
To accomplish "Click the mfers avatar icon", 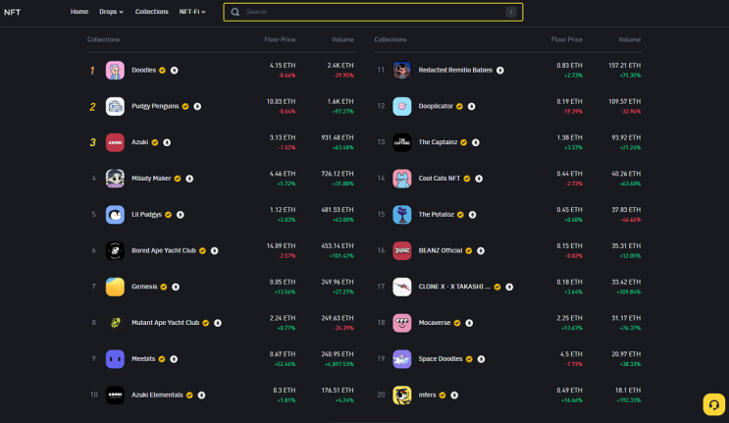I will [401, 396].
